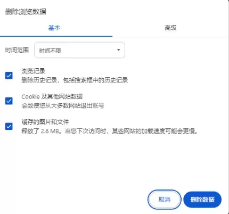Click the 缓存的图片和文件 option title

click(45, 122)
